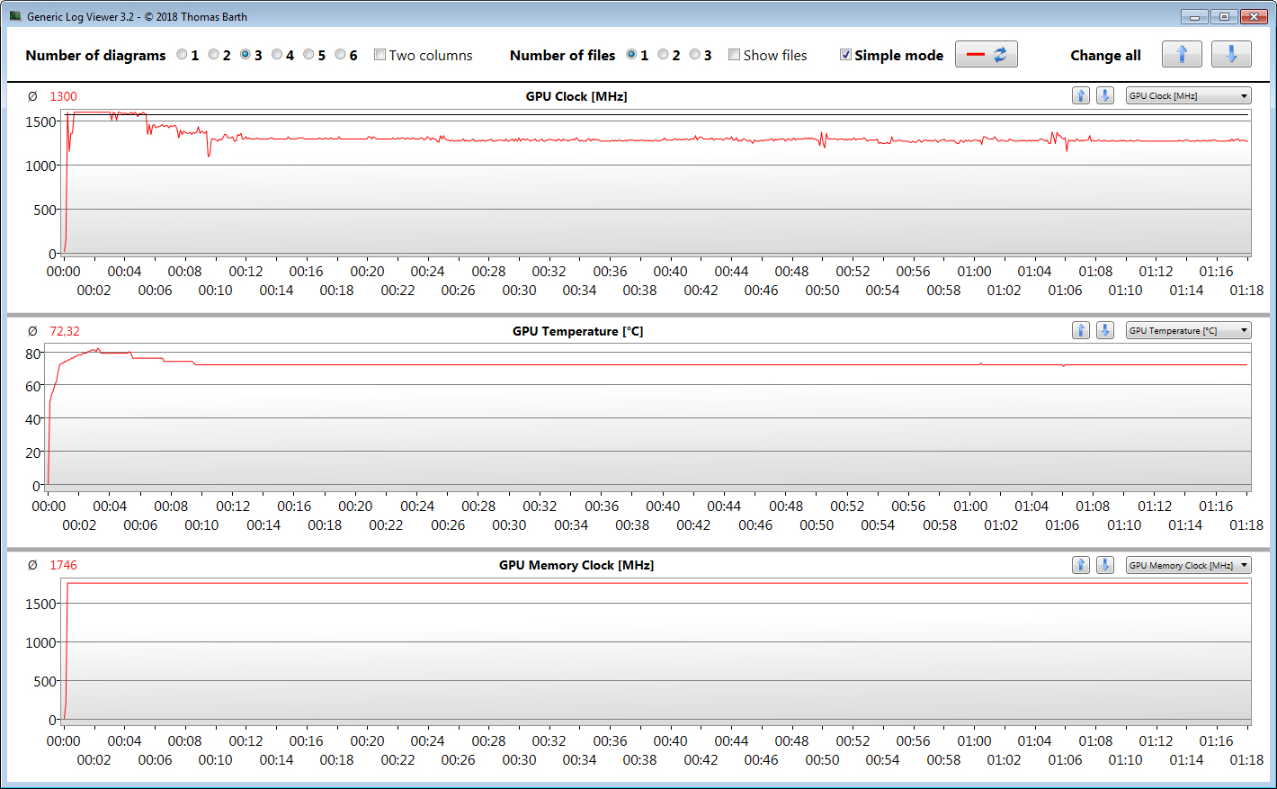1277x789 pixels.
Task: Set number of files to 2
Action: (x=663, y=55)
